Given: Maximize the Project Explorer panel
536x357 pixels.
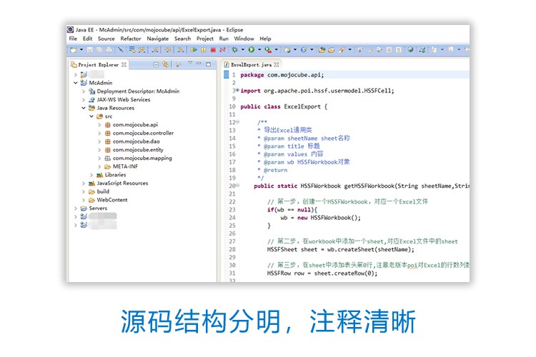Looking at the screenshot, I should [208, 64].
